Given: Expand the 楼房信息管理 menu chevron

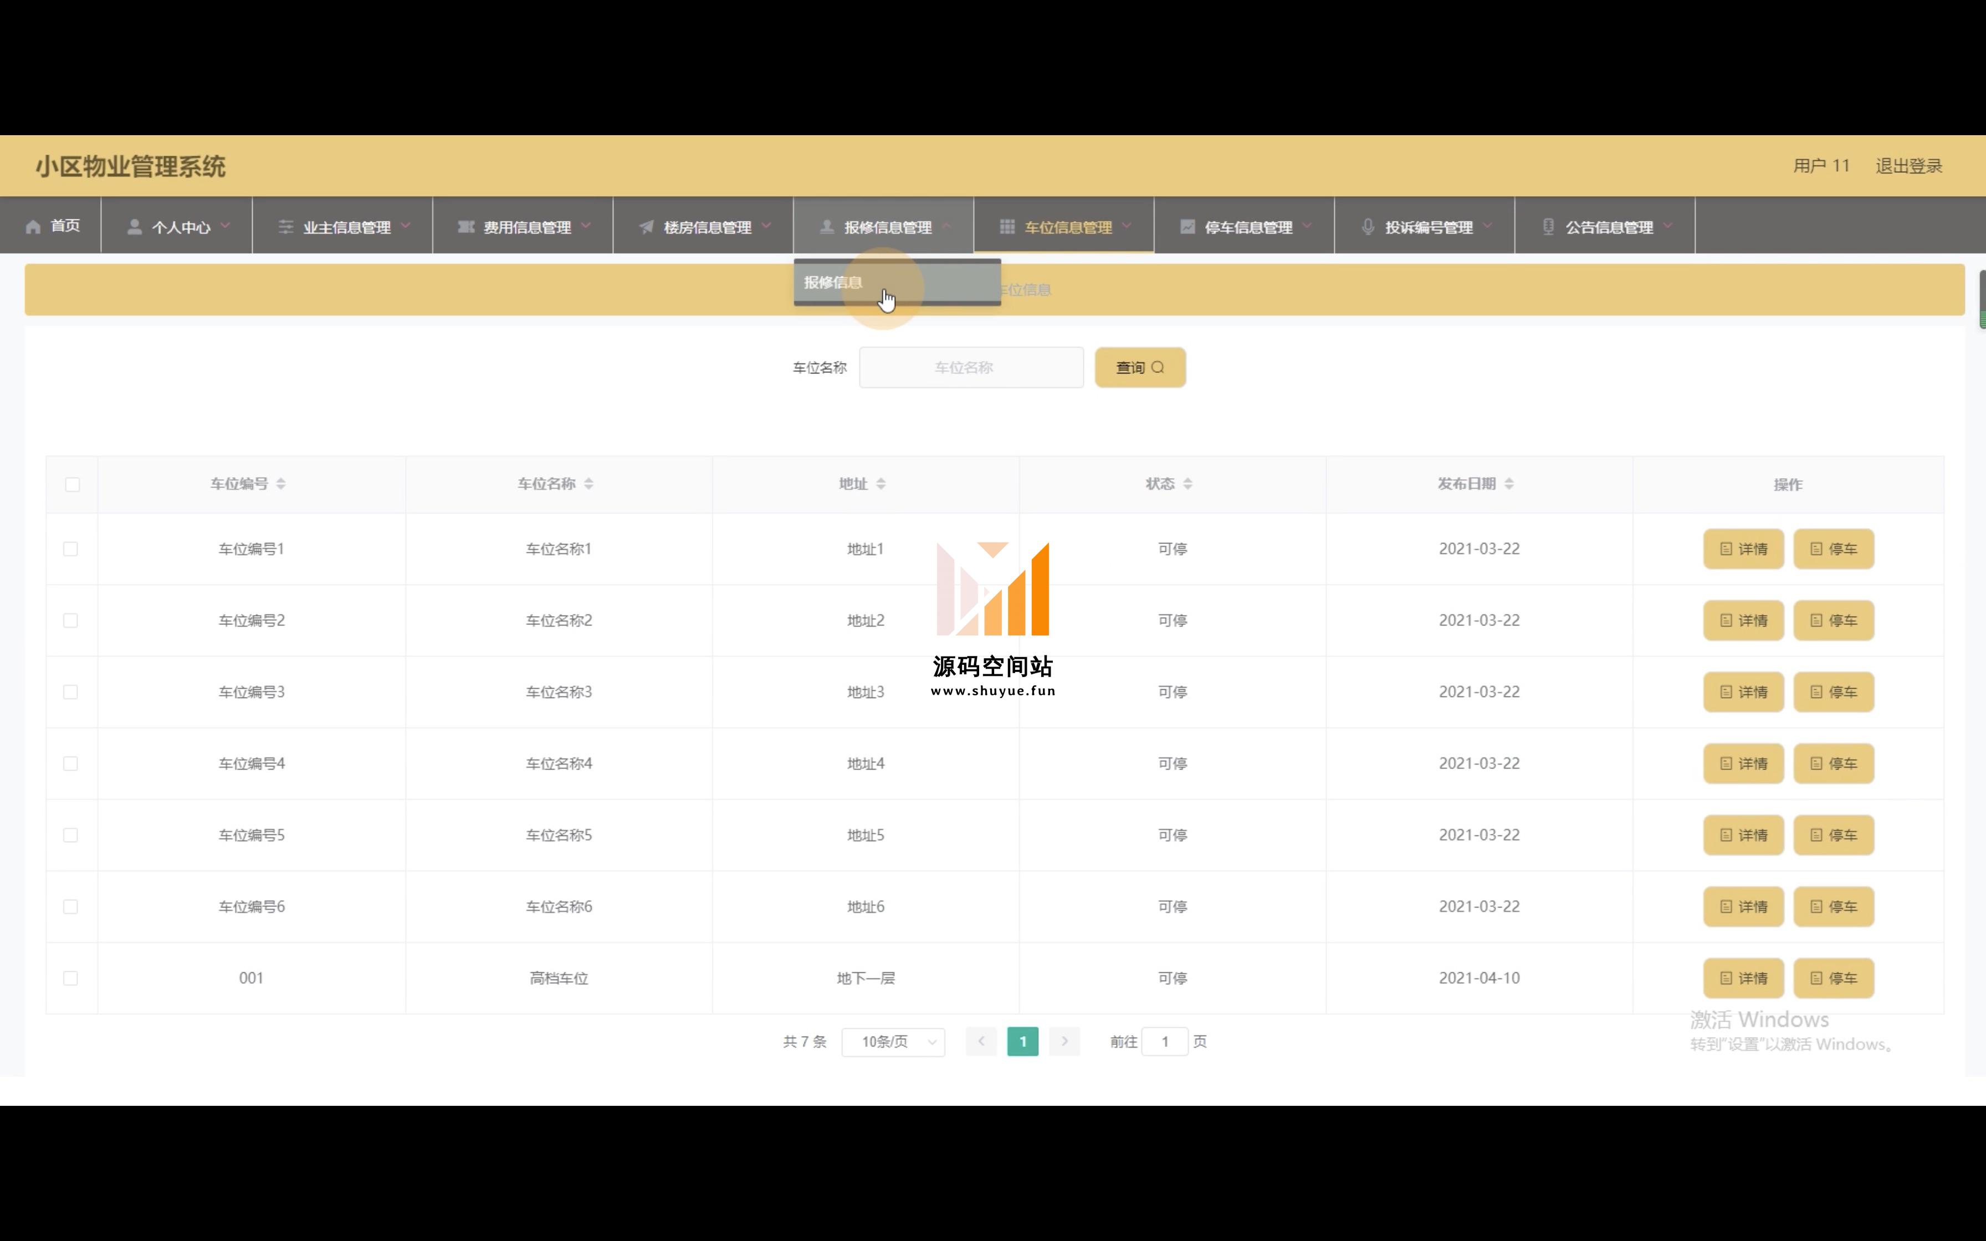Looking at the screenshot, I should tap(766, 225).
